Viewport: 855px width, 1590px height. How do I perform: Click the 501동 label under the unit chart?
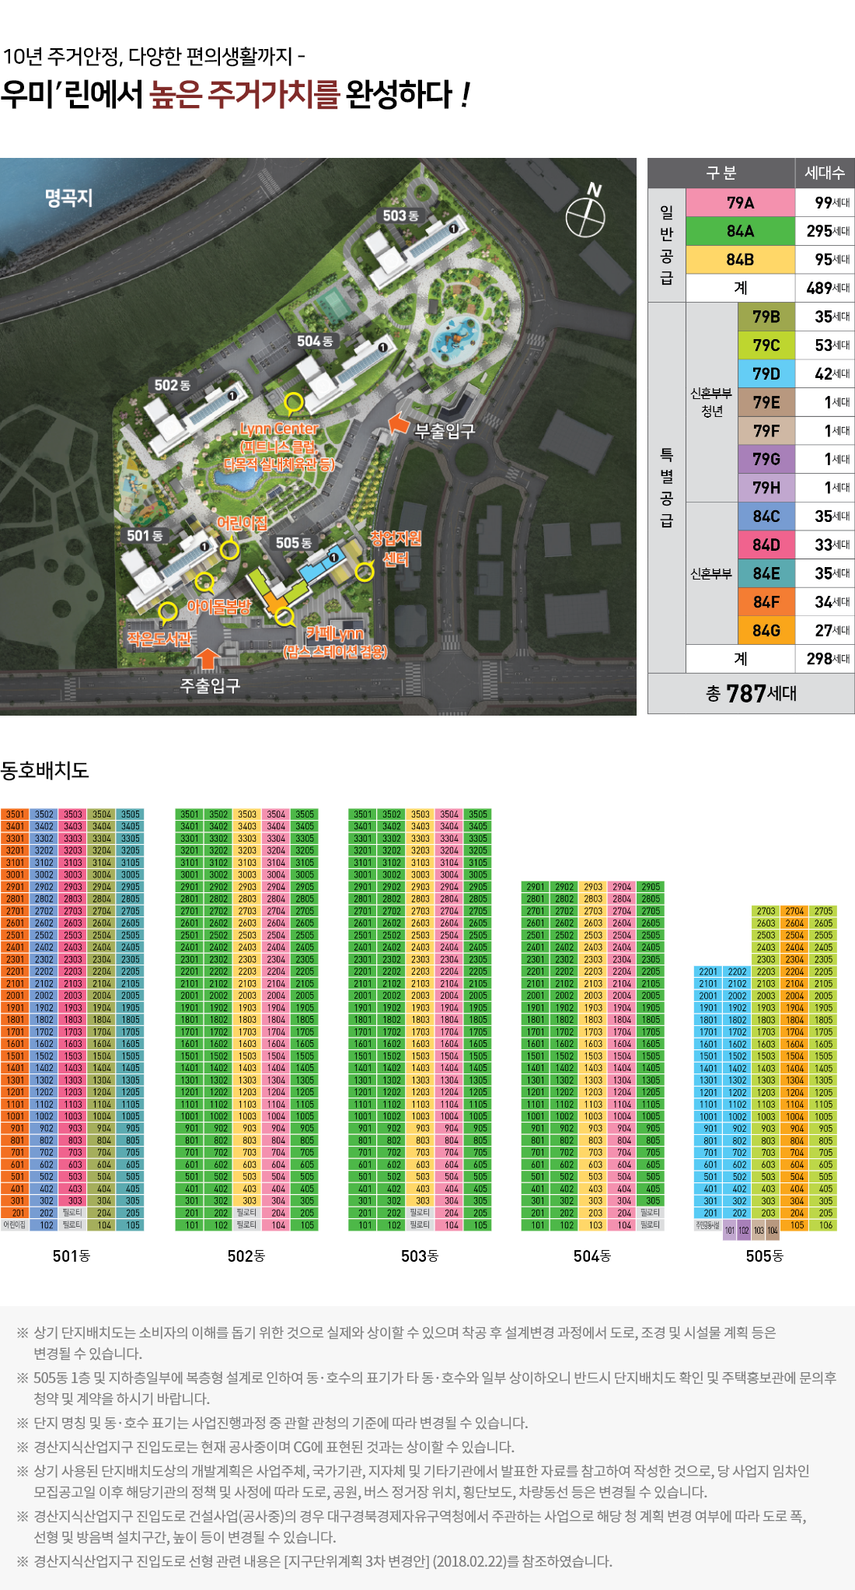[x=72, y=1256]
